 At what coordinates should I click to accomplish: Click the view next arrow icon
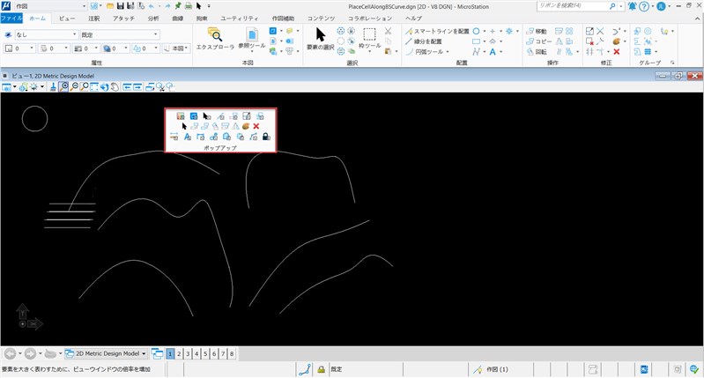pyautogui.click(x=137, y=86)
